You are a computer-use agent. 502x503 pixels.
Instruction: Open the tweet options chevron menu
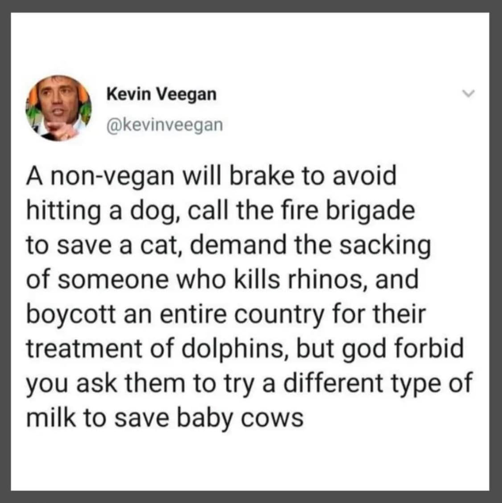(468, 93)
